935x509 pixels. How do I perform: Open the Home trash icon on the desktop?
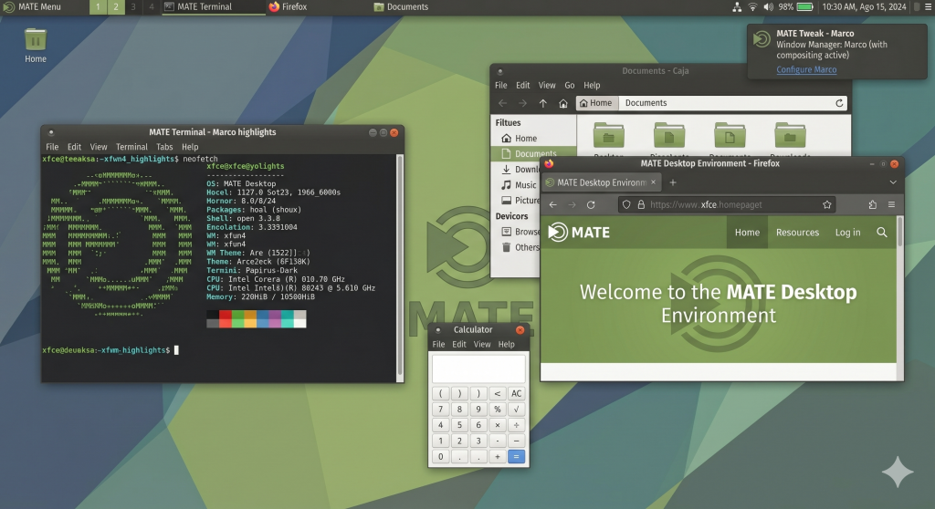point(36,41)
